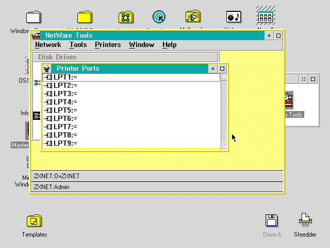Select the LPT3 port icon
This screenshot has height=248, width=330.
pyautogui.click(x=48, y=94)
